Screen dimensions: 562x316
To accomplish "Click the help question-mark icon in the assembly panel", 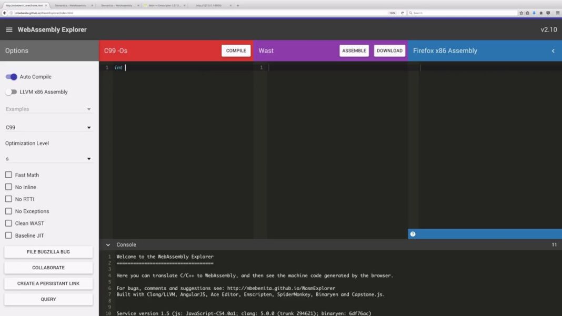I will pyautogui.click(x=413, y=233).
